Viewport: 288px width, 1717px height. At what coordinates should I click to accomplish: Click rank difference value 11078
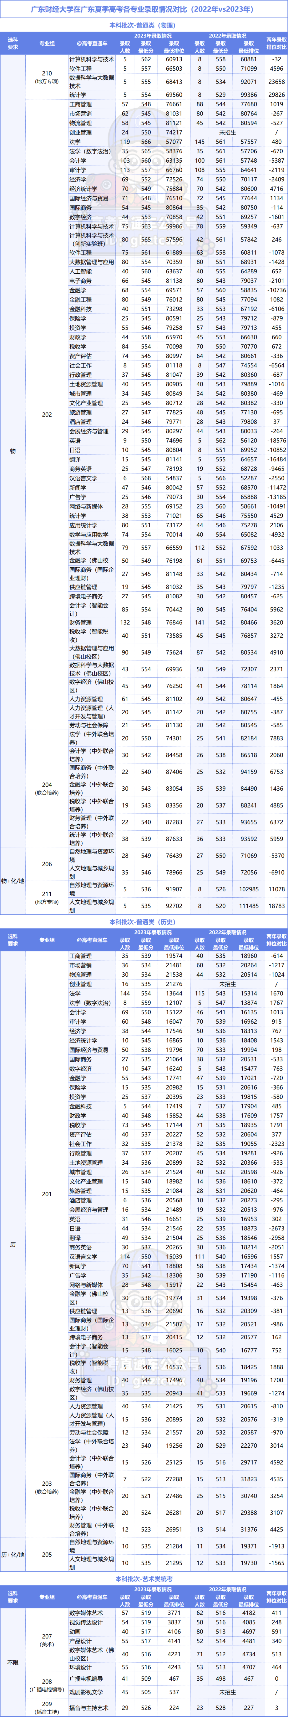click(x=277, y=889)
